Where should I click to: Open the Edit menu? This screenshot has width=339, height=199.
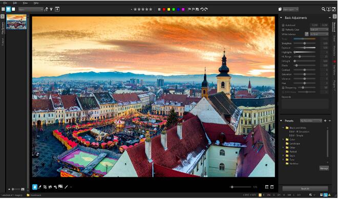[15, 3]
